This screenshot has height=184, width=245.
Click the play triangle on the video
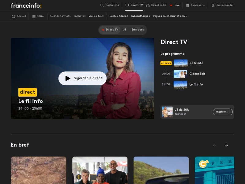[x=68, y=79]
